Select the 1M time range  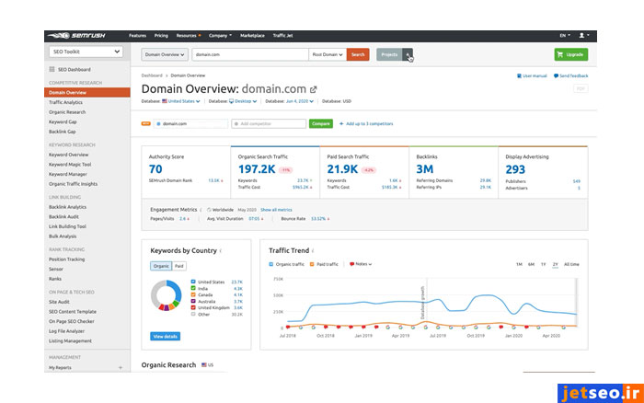519,265
